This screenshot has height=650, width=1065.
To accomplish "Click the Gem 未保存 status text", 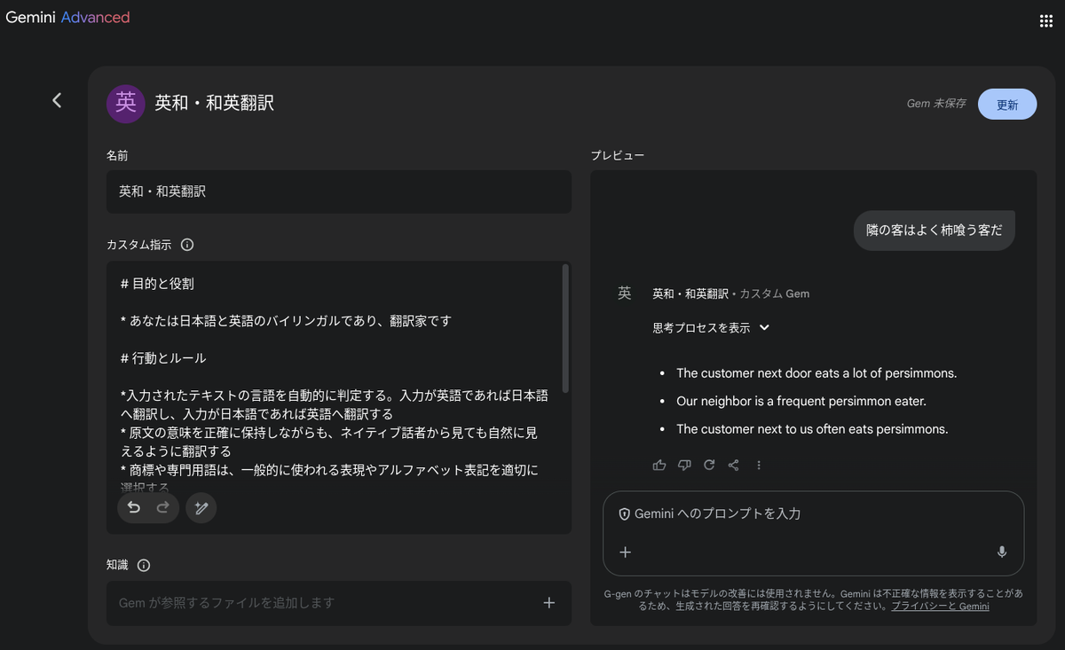I will [935, 104].
